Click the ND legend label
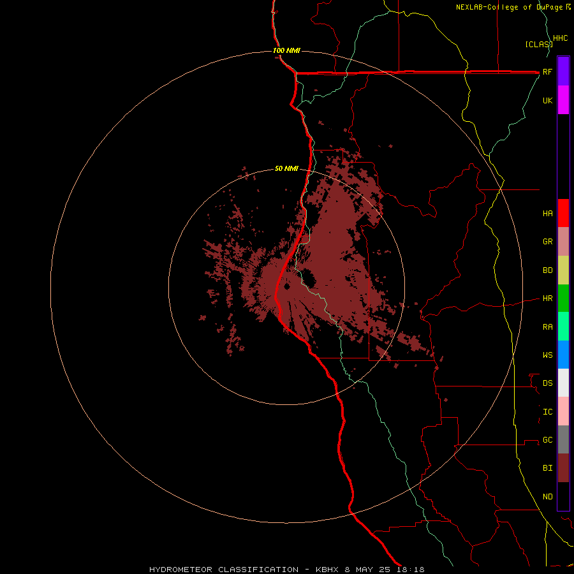Viewport: 574px width, 574px height. click(x=547, y=497)
